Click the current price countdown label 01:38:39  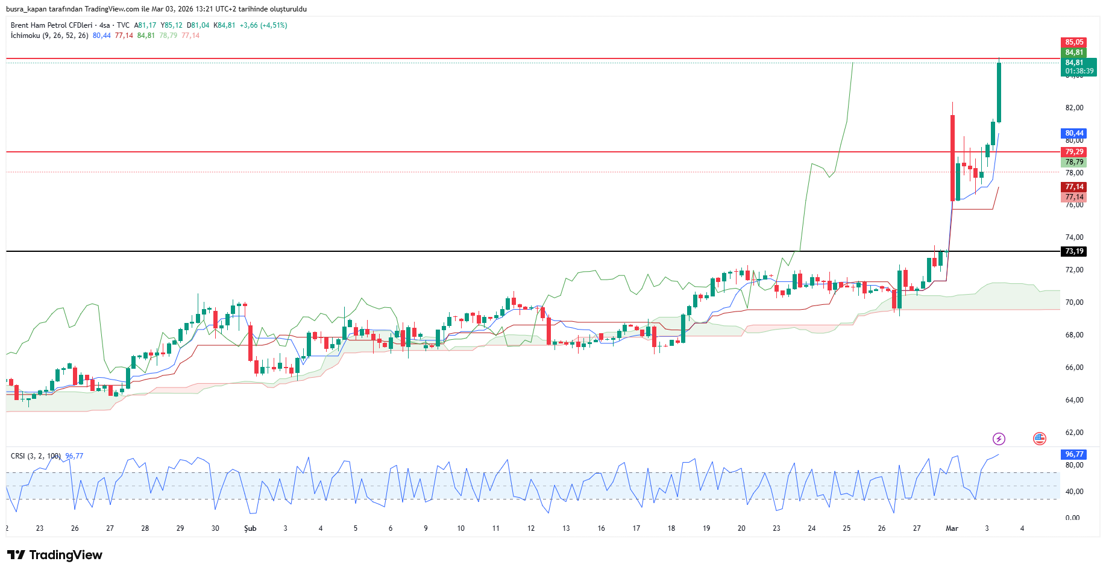pyautogui.click(x=1078, y=71)
